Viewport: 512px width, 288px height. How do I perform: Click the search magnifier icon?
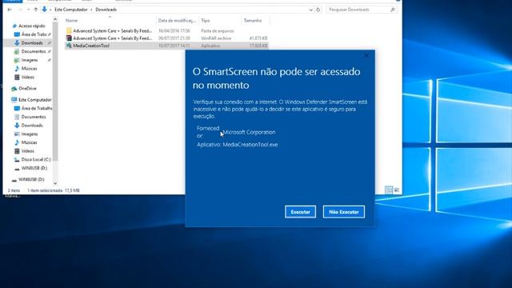[x=393, y=10]
